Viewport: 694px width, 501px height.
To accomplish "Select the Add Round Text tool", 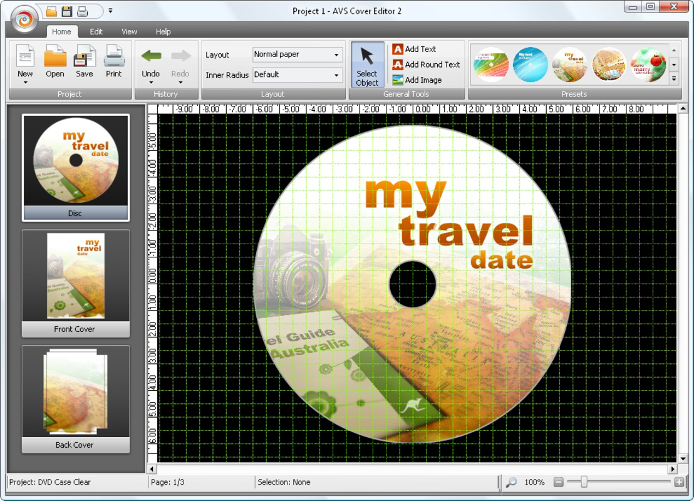I will pyautogui.click(x=426, y=64).
